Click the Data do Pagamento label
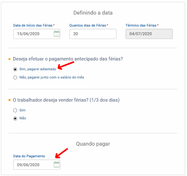 click(29, 156)
